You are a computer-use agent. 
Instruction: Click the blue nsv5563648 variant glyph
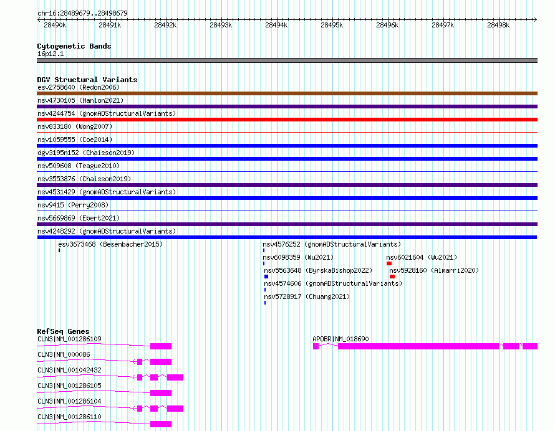[x=266, y=277]
